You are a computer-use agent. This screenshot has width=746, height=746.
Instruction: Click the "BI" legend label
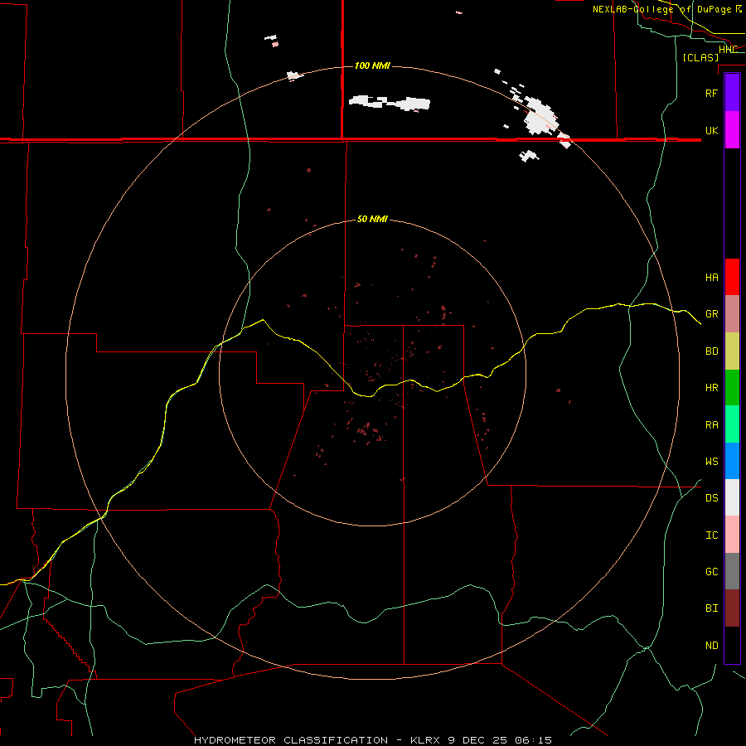click(x=711, y=608)
